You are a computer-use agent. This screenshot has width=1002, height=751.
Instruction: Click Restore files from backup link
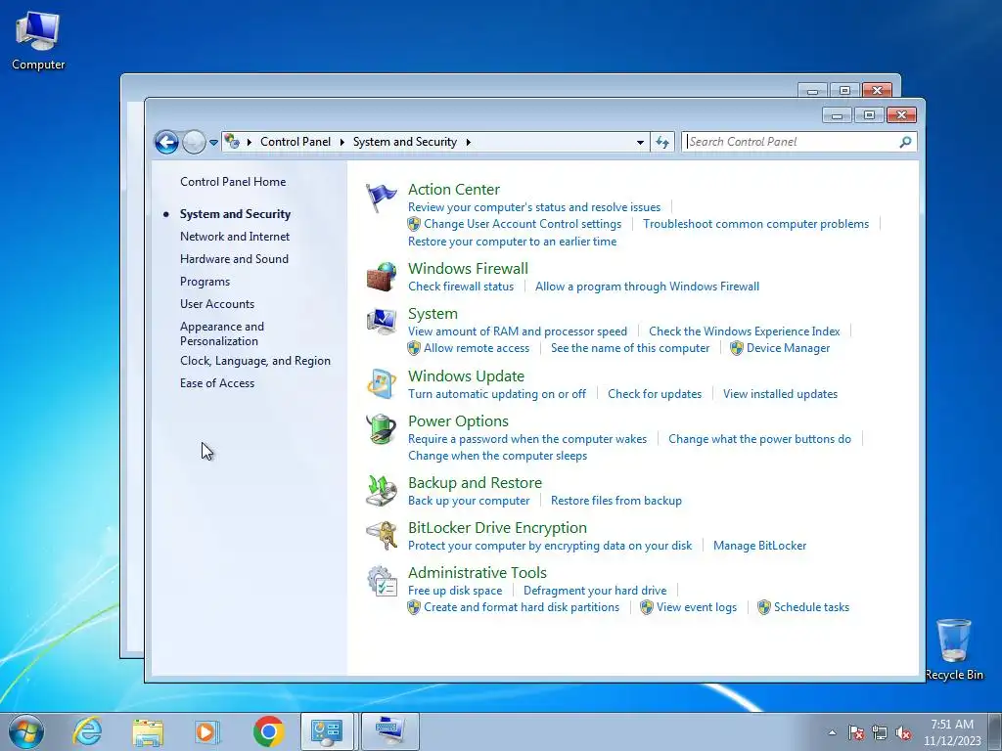(x=616, y=501)
